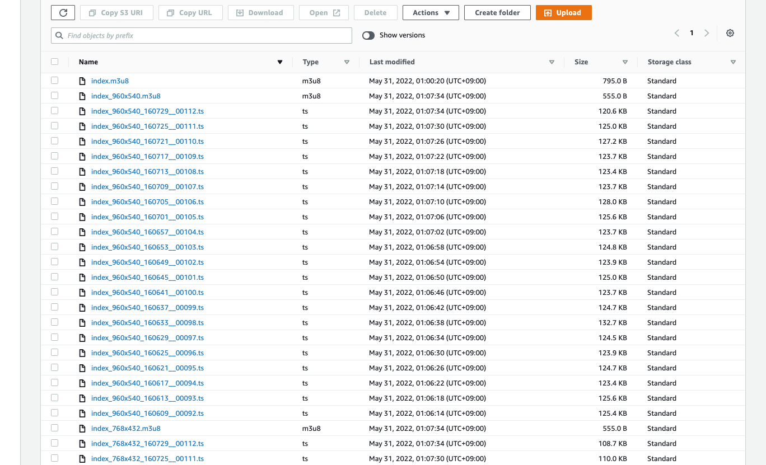The width and height of the screenshot is (766, 465).
Task: Click the orange Upload button
Action: click(563, 13)
